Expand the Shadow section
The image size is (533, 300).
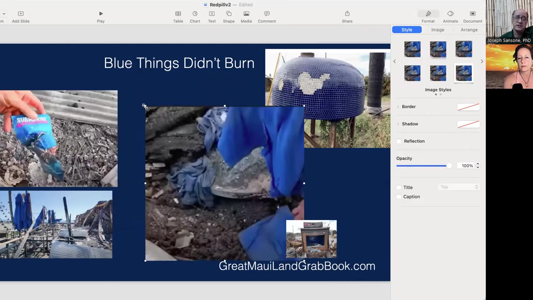398,124
